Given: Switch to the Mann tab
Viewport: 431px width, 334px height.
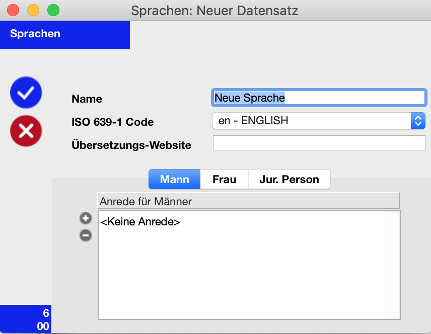Looking at the screenshot, I should (x=174, y=179).
